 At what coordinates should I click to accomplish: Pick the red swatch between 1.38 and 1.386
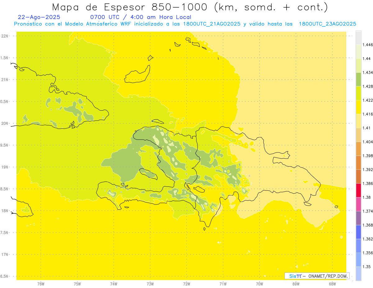click(x=358, y=190)
